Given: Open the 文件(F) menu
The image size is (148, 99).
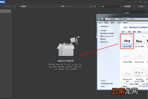Looking at the screenshot, I should (x=100, y=23).
